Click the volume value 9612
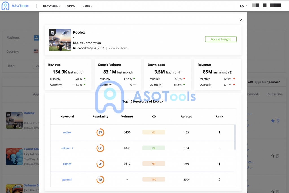289x193 pixels. [127, 164]
